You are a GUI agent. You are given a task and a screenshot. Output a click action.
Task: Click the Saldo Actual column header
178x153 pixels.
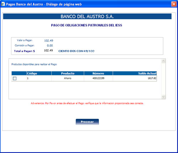point(135,73)
